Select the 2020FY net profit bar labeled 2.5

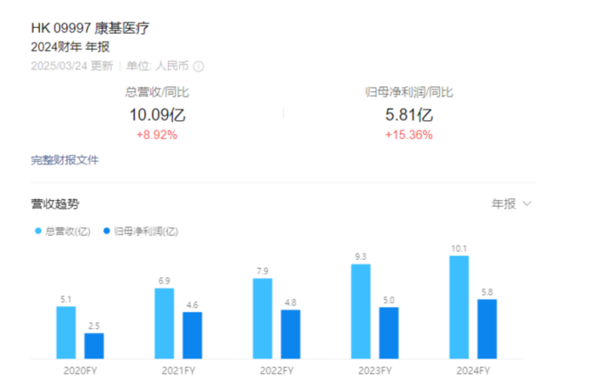click(x=94, y=346)
